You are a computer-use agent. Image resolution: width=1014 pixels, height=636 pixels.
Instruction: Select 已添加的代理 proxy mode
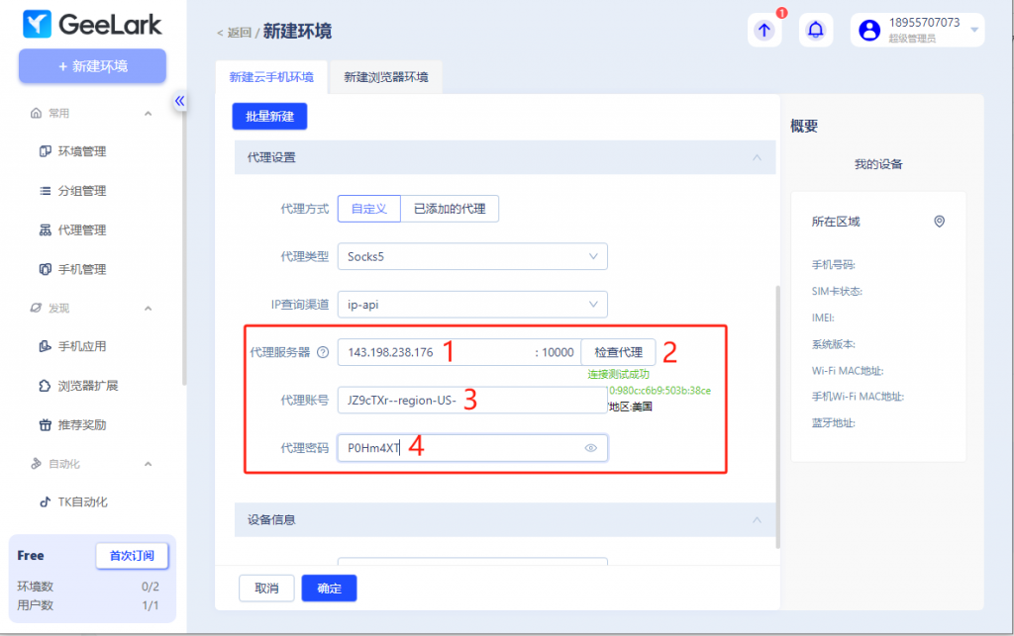[450, 209]
